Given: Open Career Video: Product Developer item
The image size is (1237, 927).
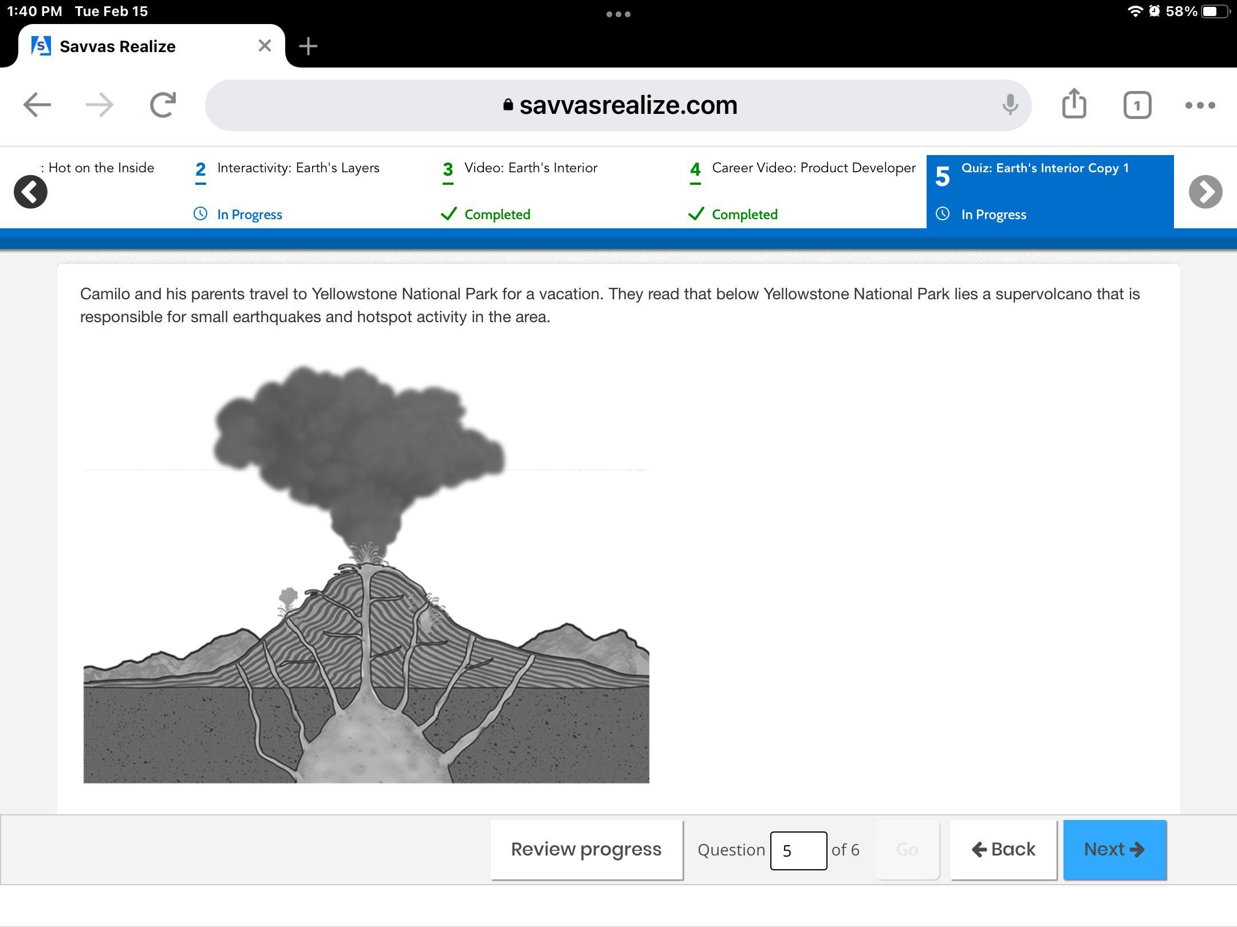Looking at the screenshot, I should pos(814,168).
